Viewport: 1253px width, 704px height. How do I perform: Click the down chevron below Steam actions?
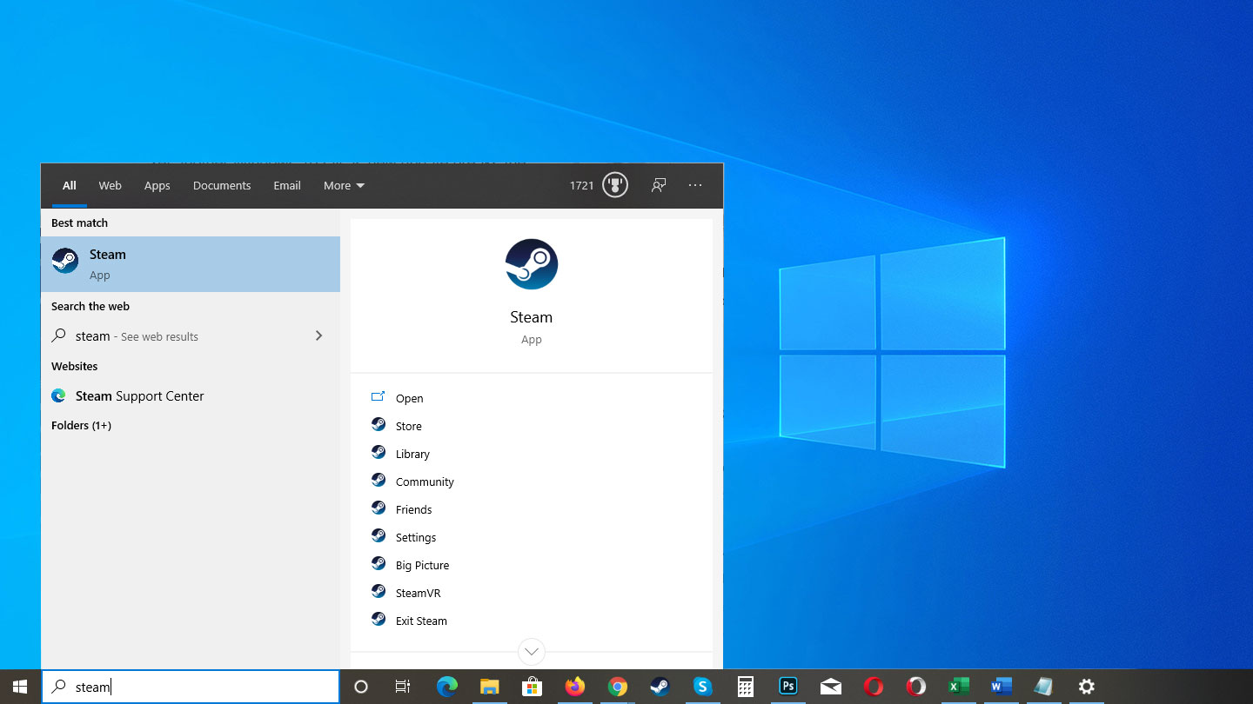531,651
